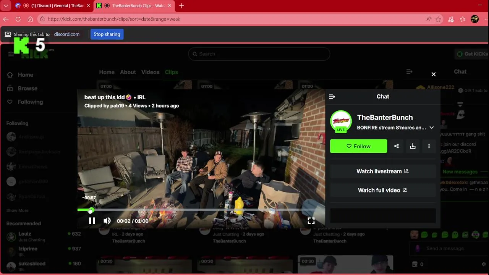Close the clip popup with X

tap(434, 74)
